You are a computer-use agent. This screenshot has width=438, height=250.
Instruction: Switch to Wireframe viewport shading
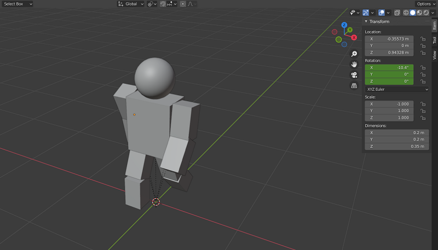(x=406, y=13)
